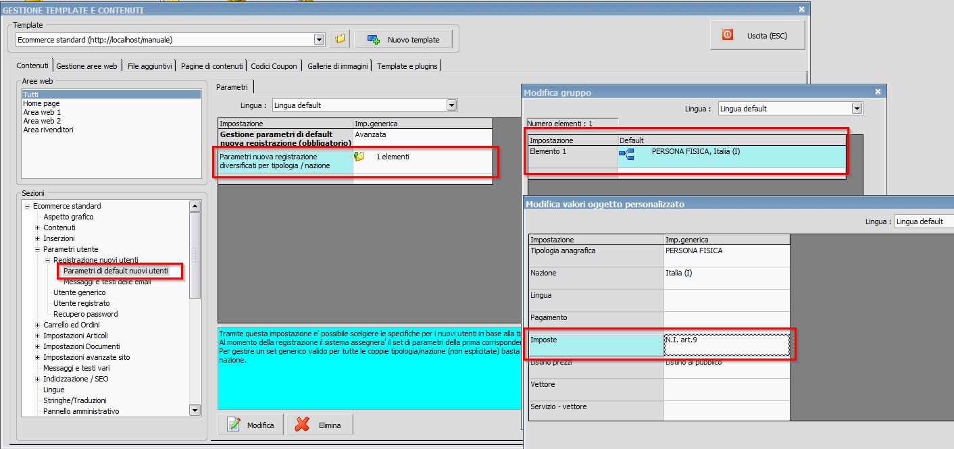Click the 'Elemento 1' cell in Modifica gruppo

573,157
